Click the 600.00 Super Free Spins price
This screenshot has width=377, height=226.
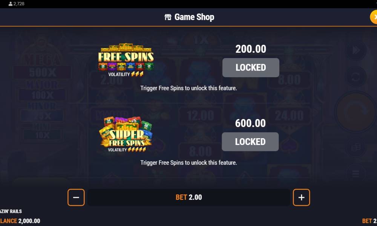tap(250, 123)
